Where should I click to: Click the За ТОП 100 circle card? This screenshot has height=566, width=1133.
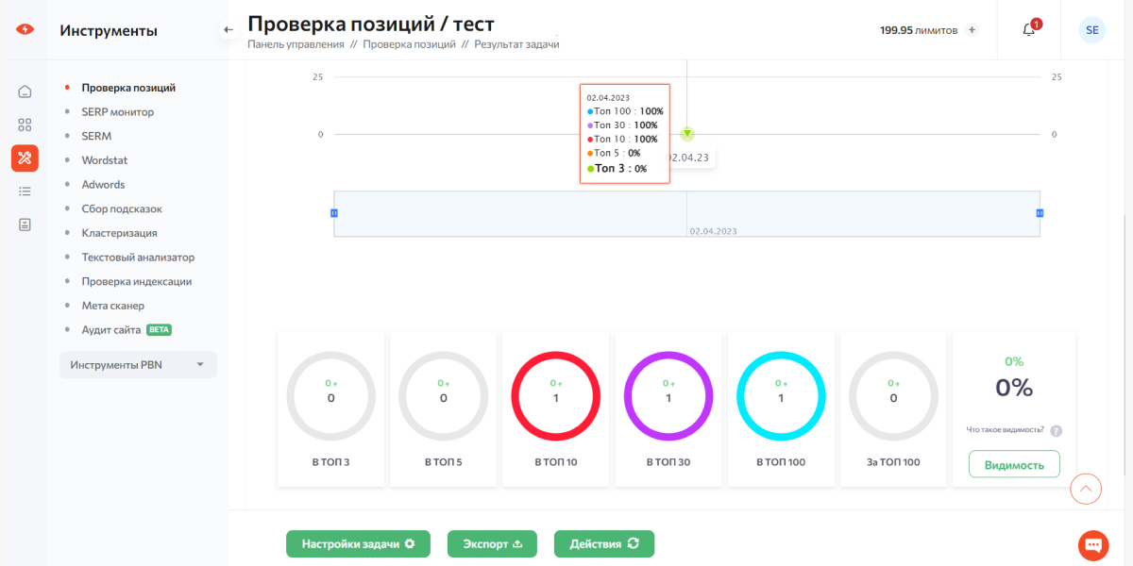[x=893, y=408]
